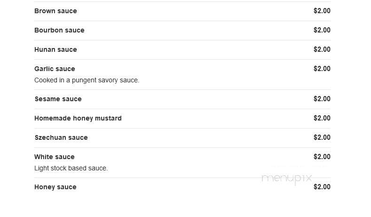Select the Garlic sauce item title

coord(55,69)
